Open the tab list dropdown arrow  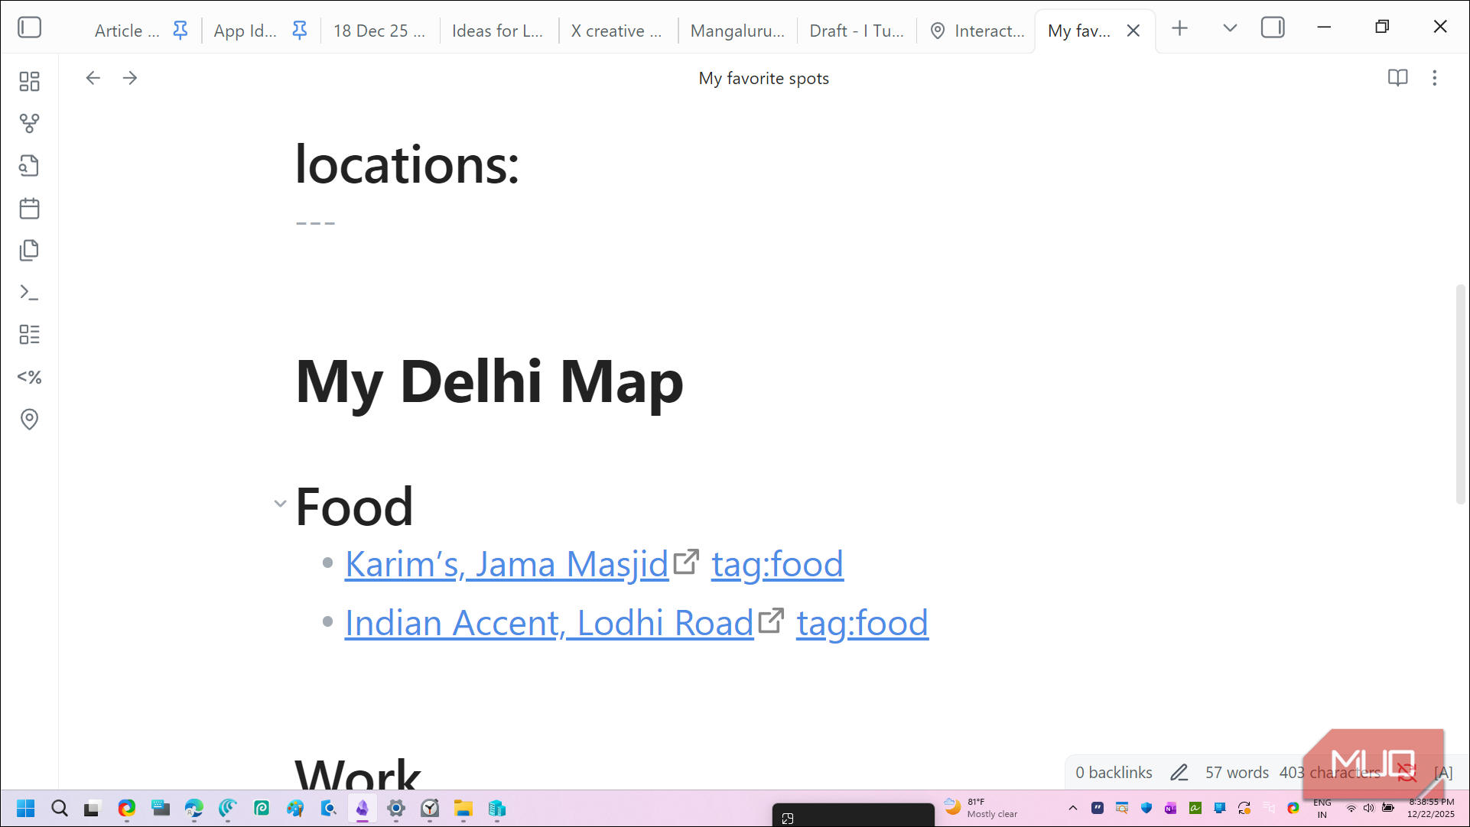(1230, 28)
